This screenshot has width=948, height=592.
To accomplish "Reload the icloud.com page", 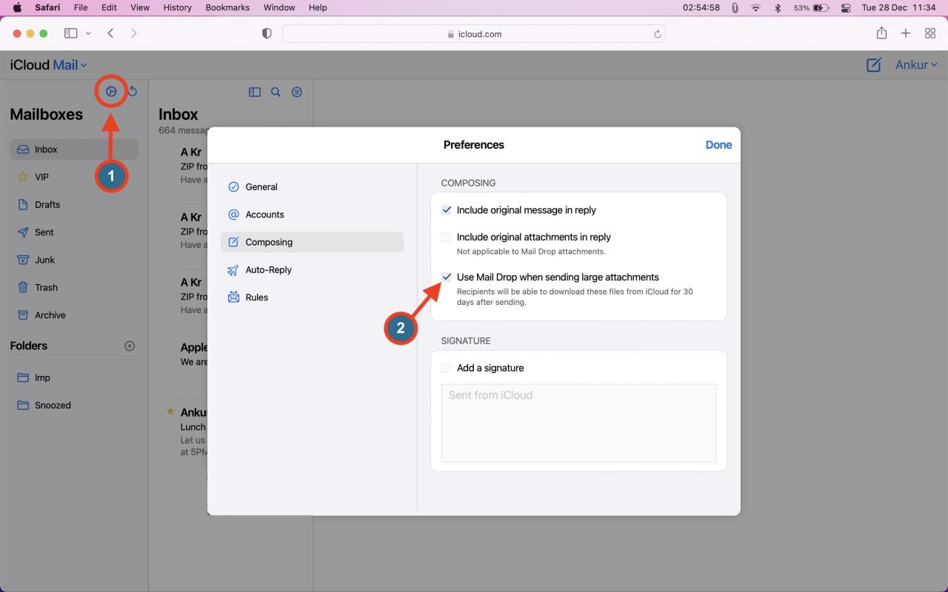I will 657,34.
